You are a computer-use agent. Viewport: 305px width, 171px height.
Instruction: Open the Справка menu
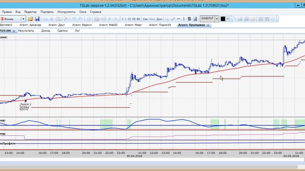95,12
